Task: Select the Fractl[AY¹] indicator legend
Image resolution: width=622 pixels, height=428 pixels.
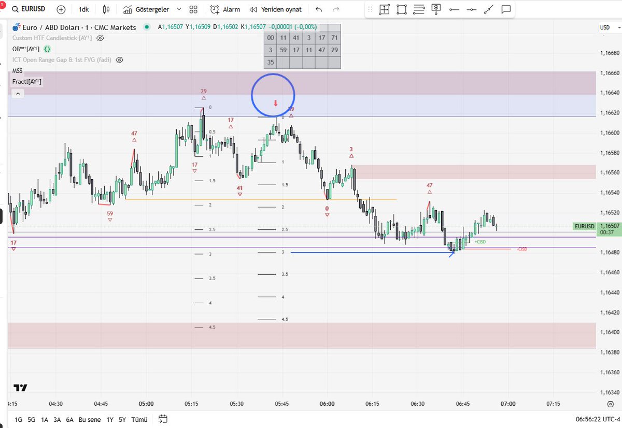Action: click(27, 82)
